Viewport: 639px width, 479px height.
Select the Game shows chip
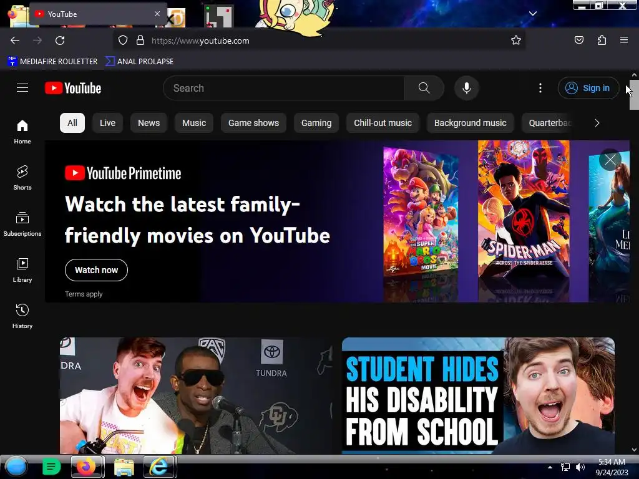253,123
